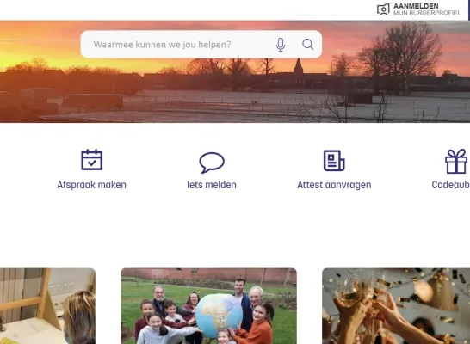
Task: Click MIJN BURGERPROFIEL text
Action: 427,13
